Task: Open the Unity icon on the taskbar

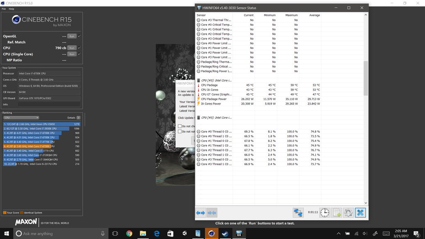Action: point(184,233)
